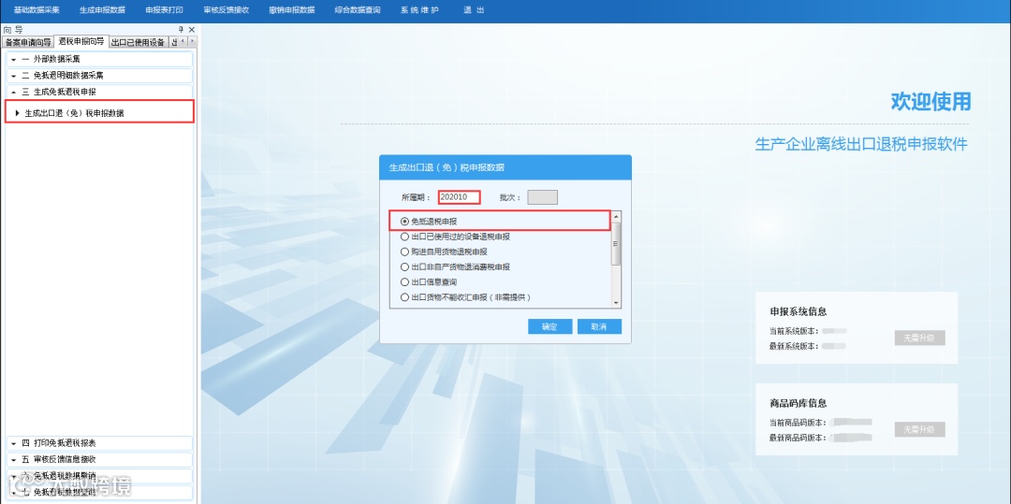Open the 综合数据查询 menu
The width and height of the screenshot is (1011, 504).
tap(358, 10)
